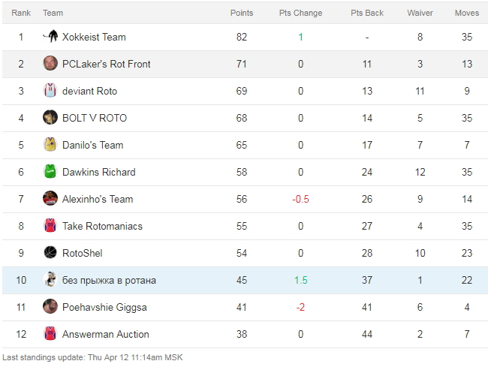Click the BOLT V ROTO avatar

tap(50, 118)
